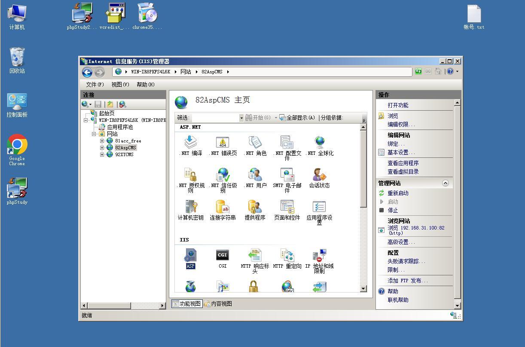Select 起始页 in the connections tree
Image resolution: width=525 pixels, height=347 pixels.
click(x=107, y=113)
